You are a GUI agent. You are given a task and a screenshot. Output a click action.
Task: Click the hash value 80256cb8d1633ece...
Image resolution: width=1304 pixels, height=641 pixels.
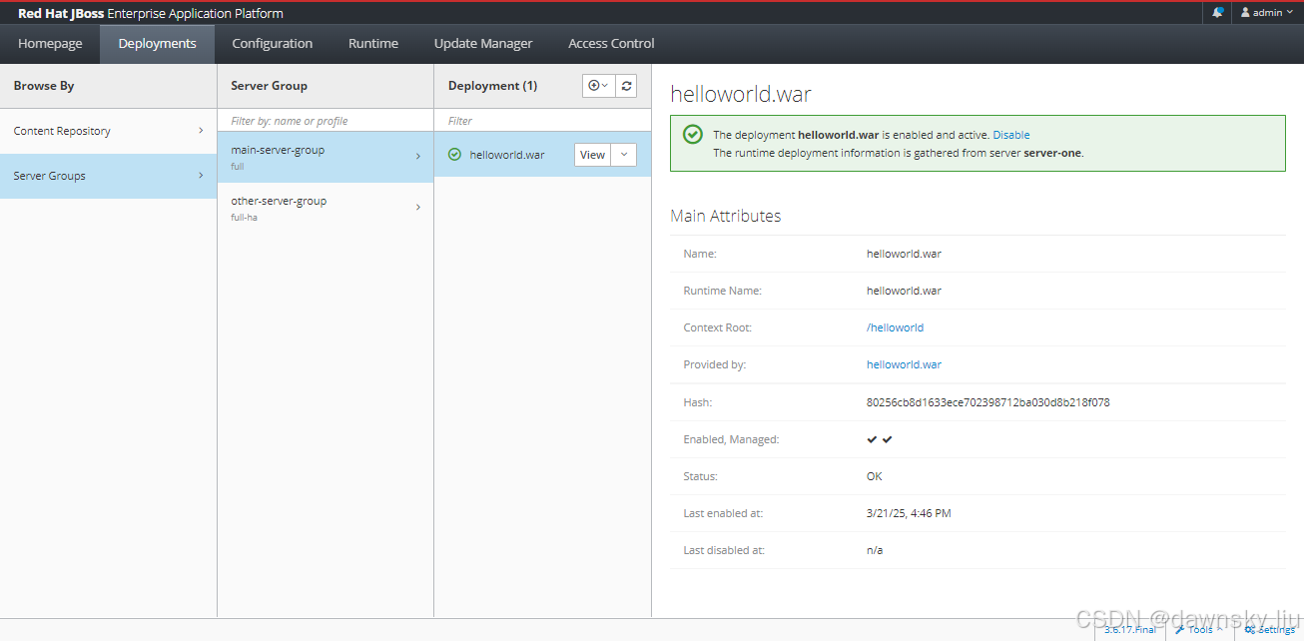988,402
